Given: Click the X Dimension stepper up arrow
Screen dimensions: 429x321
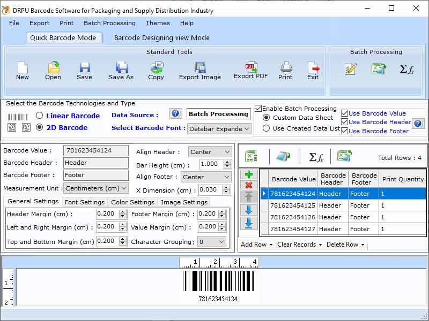Looking at the screenshot, I should (x=227, y=186).
